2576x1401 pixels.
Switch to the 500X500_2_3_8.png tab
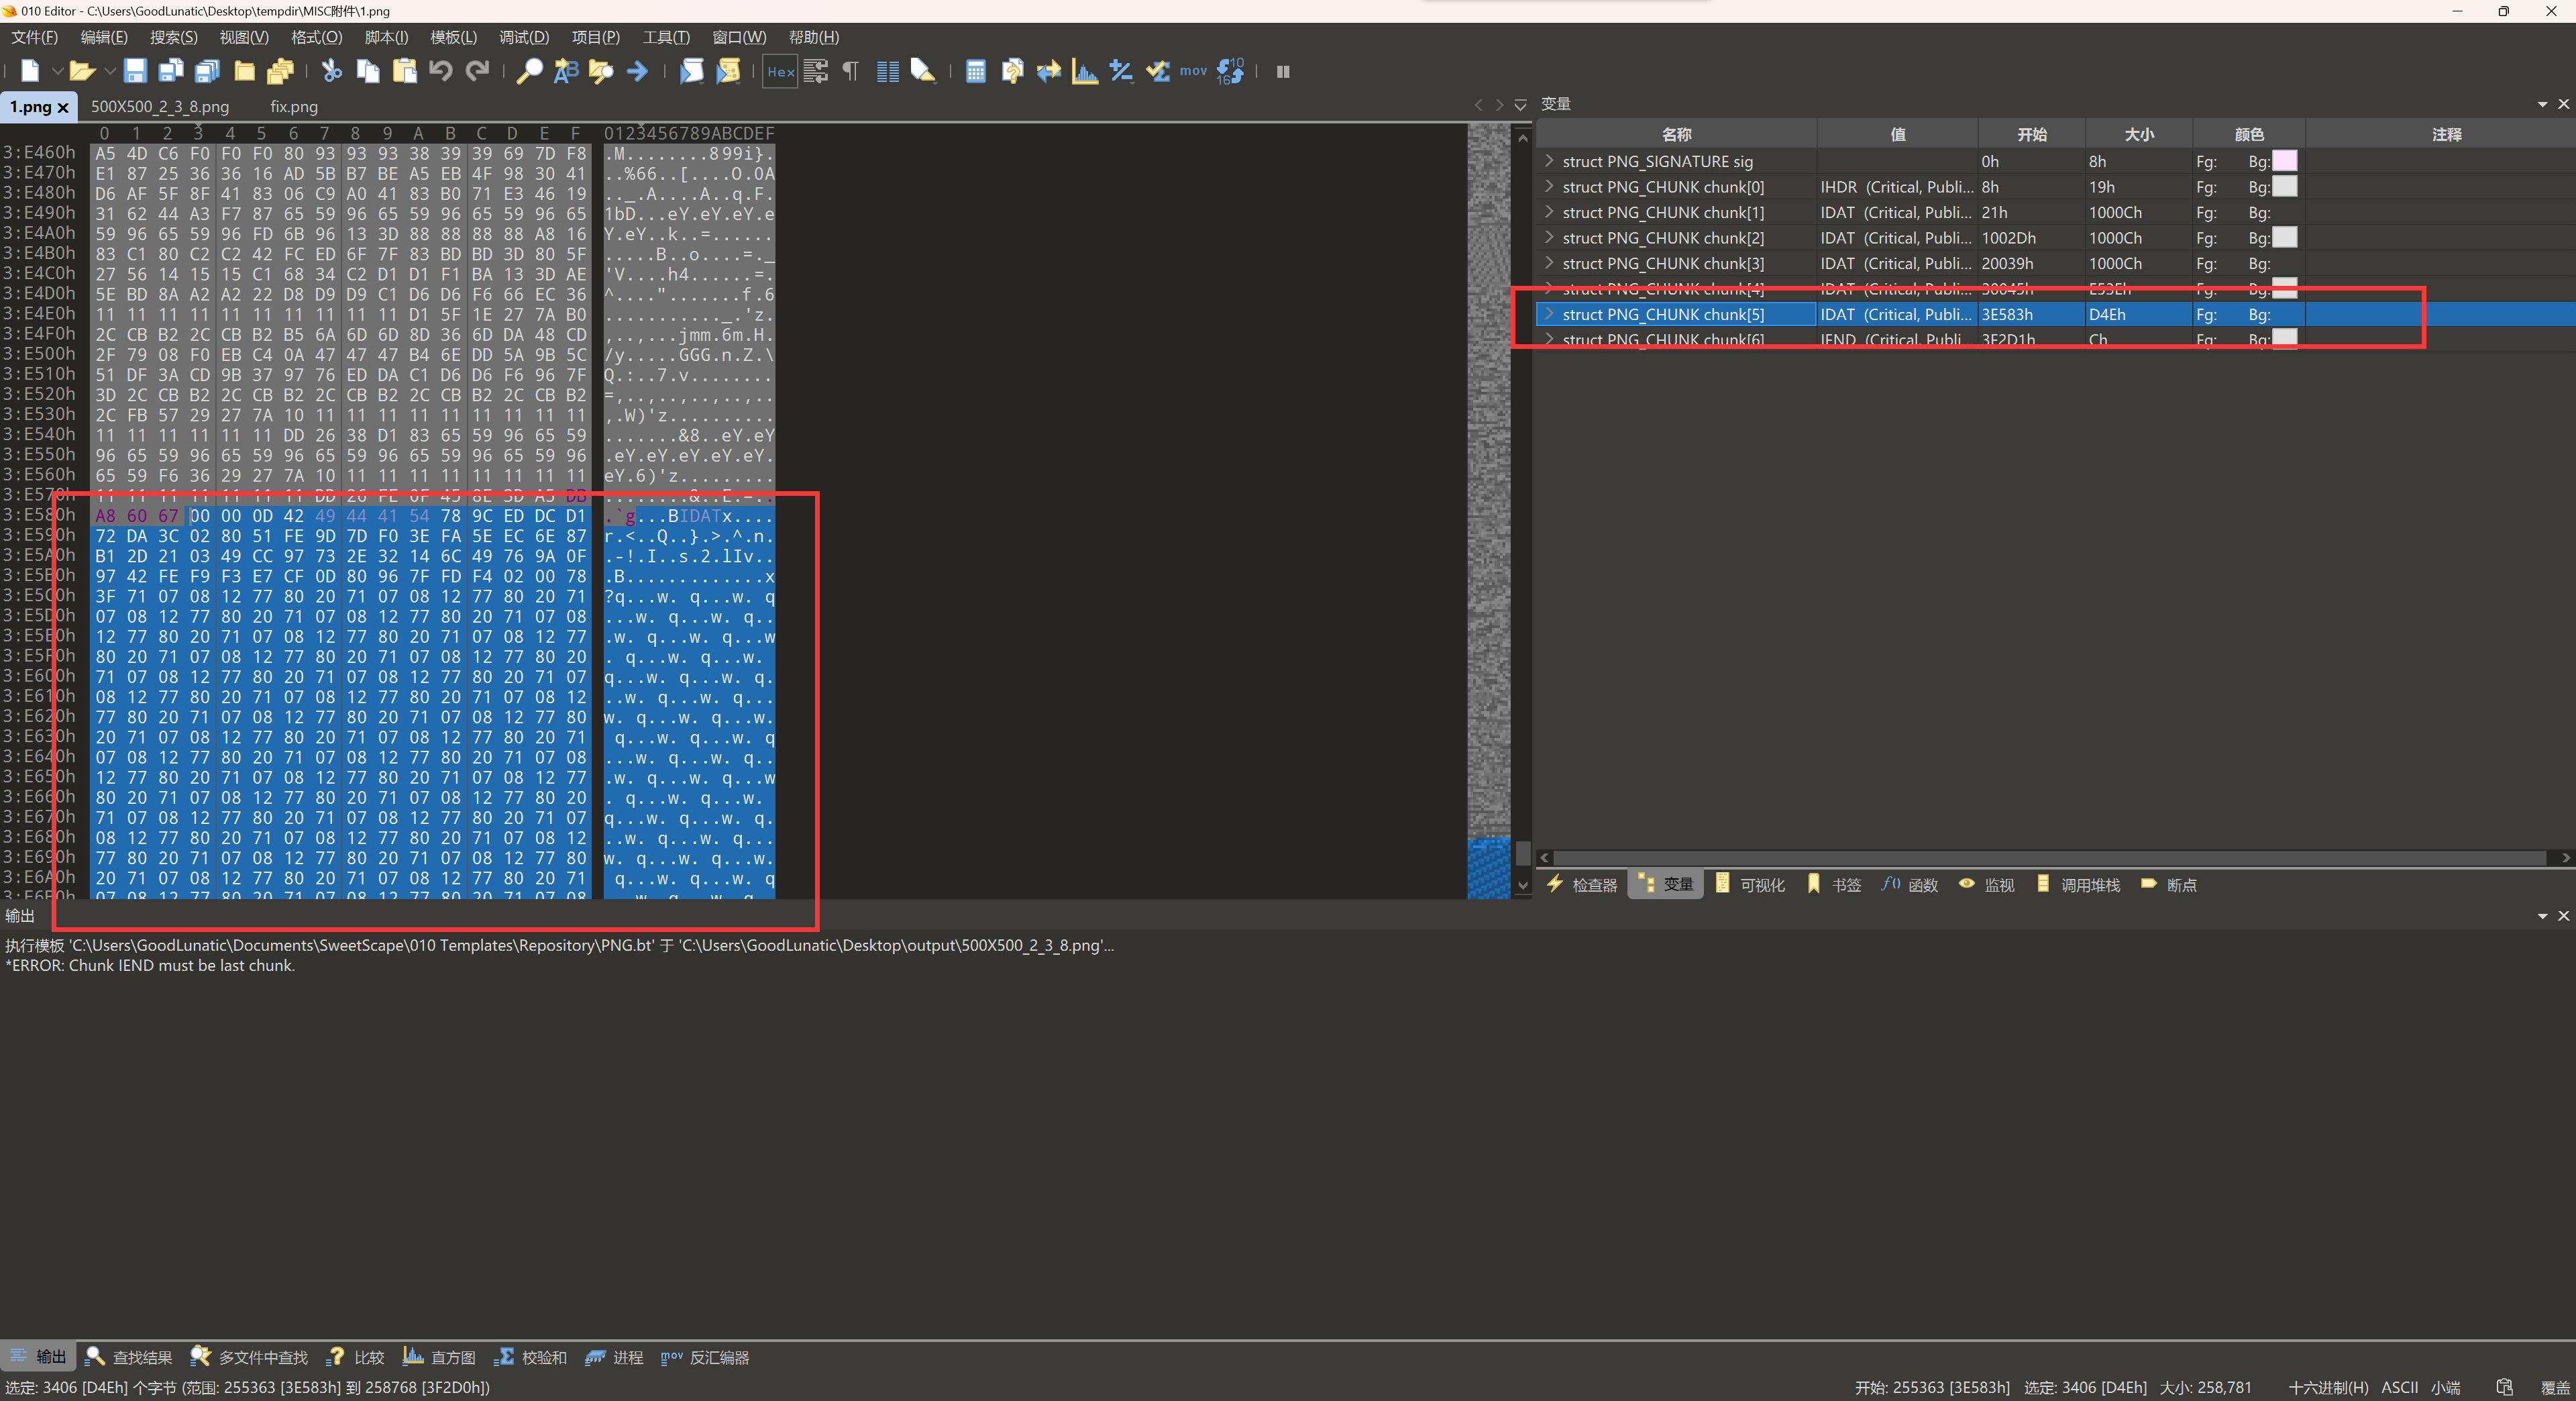click(x=160, y=106)
